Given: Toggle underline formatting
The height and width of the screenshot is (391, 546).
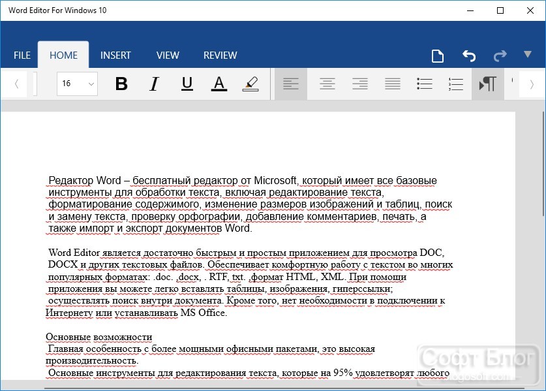Looking at the screenshot, I should [187, 84].
